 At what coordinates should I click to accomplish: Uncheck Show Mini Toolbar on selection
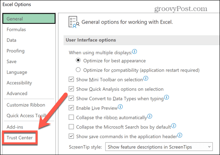coord(71,79)
